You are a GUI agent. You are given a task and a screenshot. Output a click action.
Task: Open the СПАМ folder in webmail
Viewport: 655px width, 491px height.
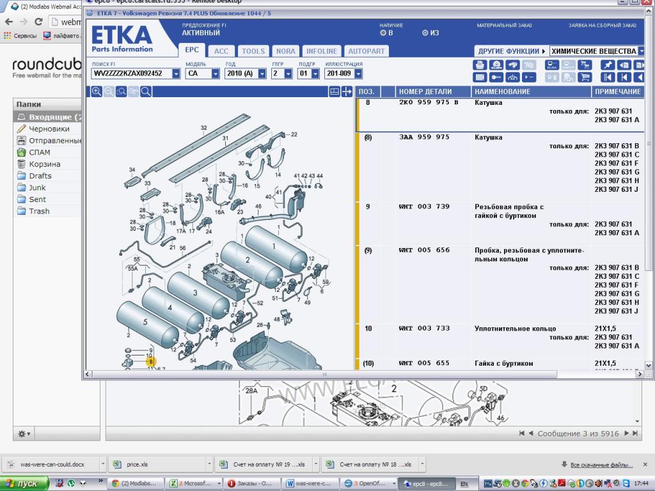[48, 152]
